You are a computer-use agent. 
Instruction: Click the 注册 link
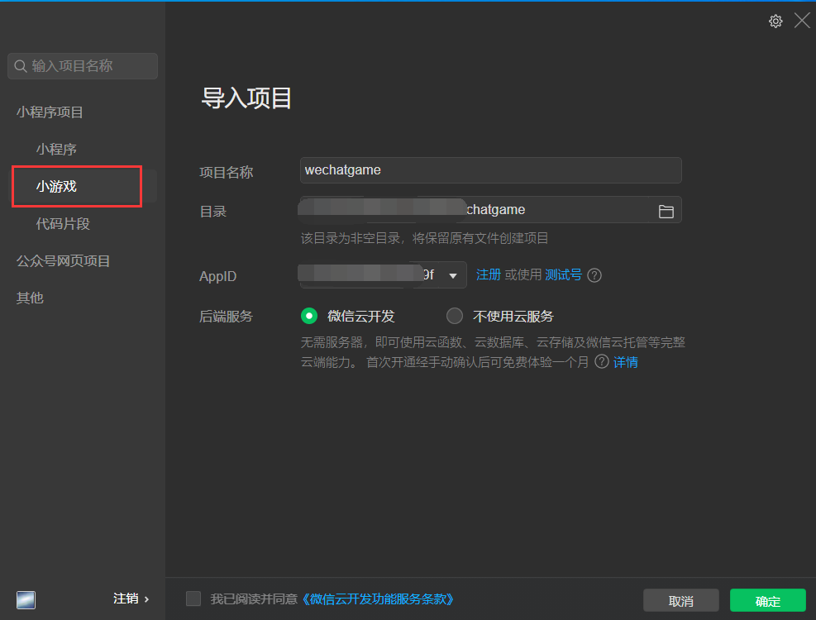tap(488, 274)
